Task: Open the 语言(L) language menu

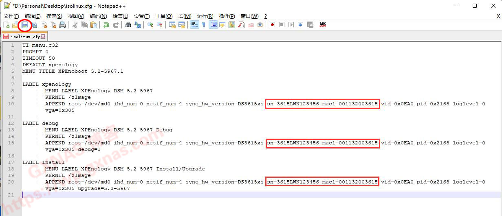Action: click(120, 16)
